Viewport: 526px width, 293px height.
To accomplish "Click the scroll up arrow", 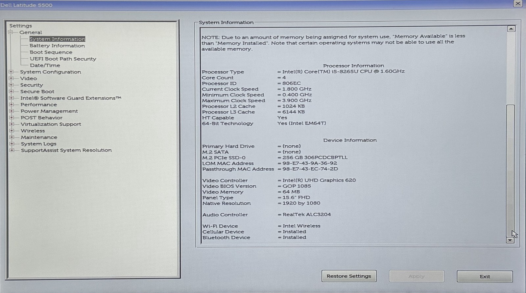I will (x=511, y=29).
